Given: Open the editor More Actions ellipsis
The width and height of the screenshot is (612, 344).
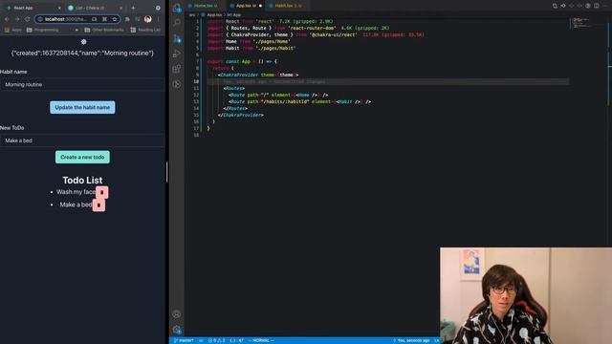Looking at the screenshot, I should tap(605, 6).
